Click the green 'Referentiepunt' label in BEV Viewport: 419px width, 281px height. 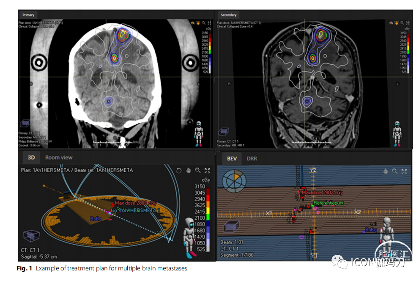tap(329, 203)
